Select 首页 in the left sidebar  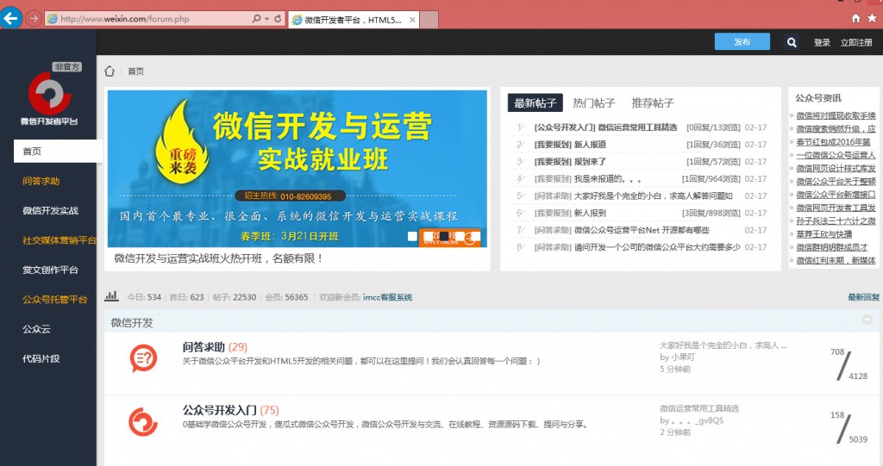pos(58,152)
